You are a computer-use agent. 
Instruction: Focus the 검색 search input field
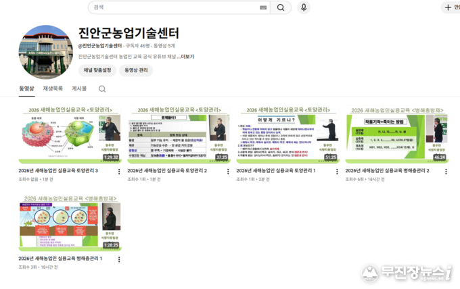click(x=172, y=7)
